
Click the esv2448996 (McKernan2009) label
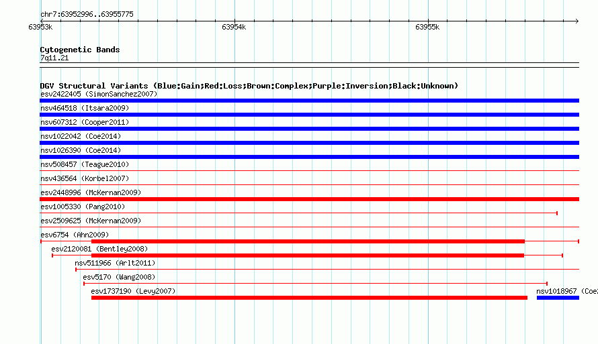[x=91, y=192]
